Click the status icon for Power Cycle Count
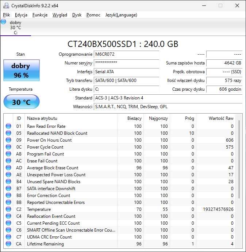The image size is (246, 252). [8, 147]
